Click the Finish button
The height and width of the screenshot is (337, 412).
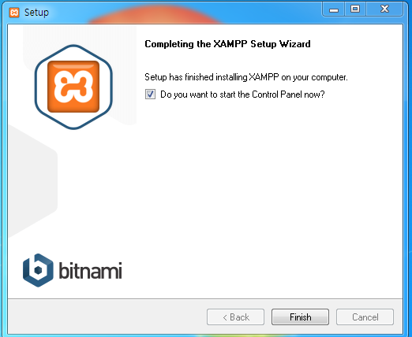pos(300,317)
